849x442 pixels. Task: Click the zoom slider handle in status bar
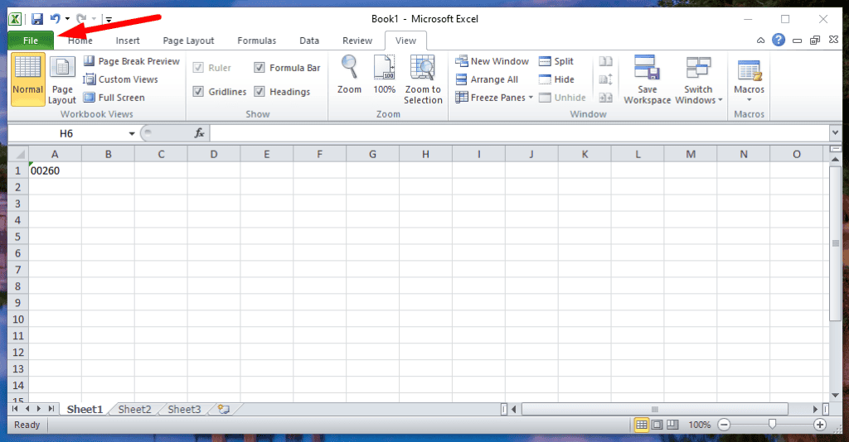click(772, 425)
